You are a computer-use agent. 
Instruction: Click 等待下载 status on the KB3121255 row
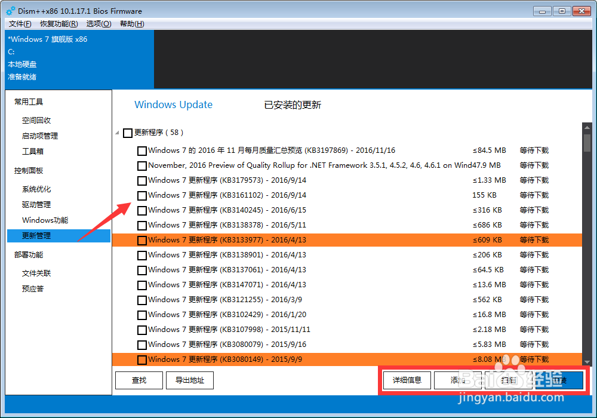(534, 300)
